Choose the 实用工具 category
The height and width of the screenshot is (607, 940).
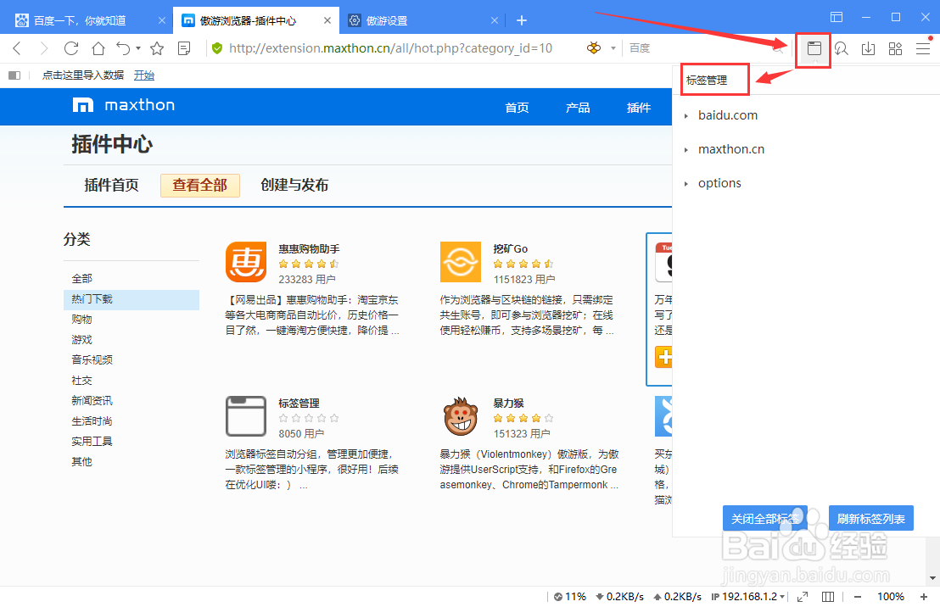point(92,442)
